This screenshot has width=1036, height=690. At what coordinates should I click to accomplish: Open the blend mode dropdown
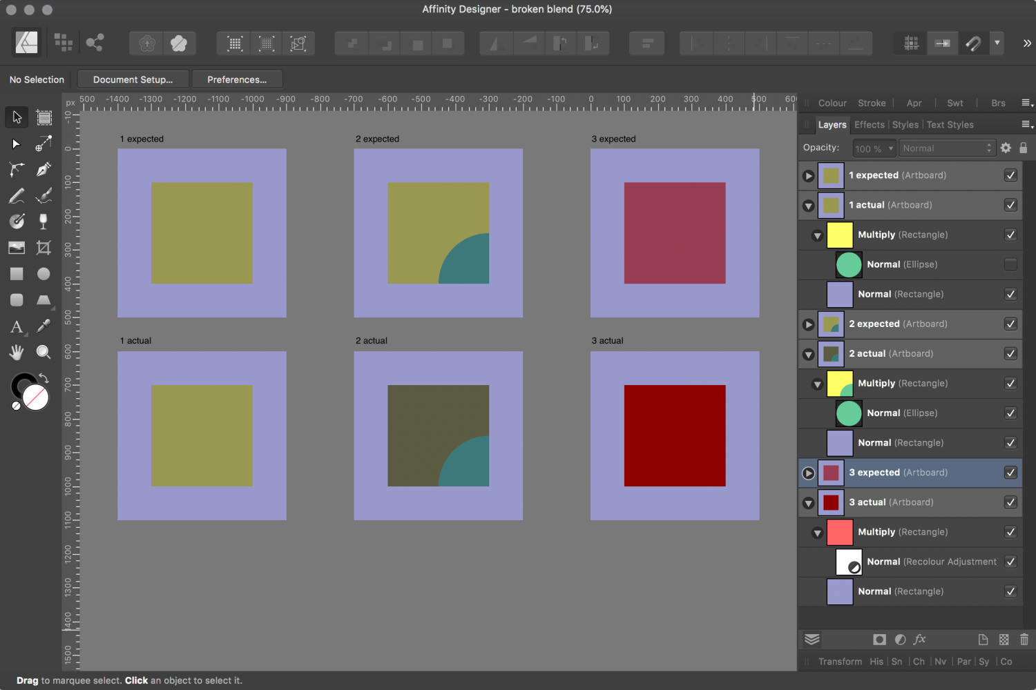tap(946, 148)
